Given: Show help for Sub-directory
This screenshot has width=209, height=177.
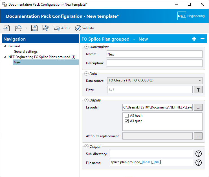Looking at the screenshot, I should click(199, 154).
